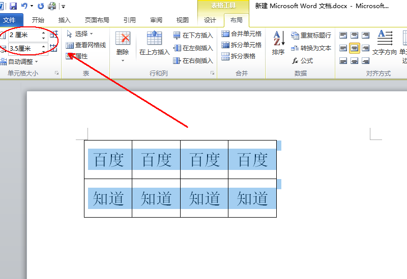Expand the 删除 dropdown arrow
Screen dimensions: 407x279
point(123,60)
